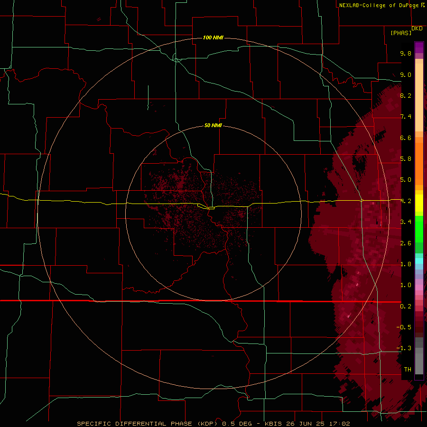Pick the cyan color bar segment
The width and height of the screenshot is (427, 427).
pyautogui.click(x=419, y=261)
